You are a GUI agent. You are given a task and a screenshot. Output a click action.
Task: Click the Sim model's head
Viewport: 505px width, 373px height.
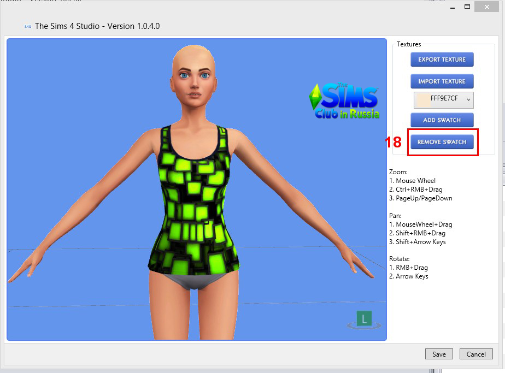click(193, 76)
